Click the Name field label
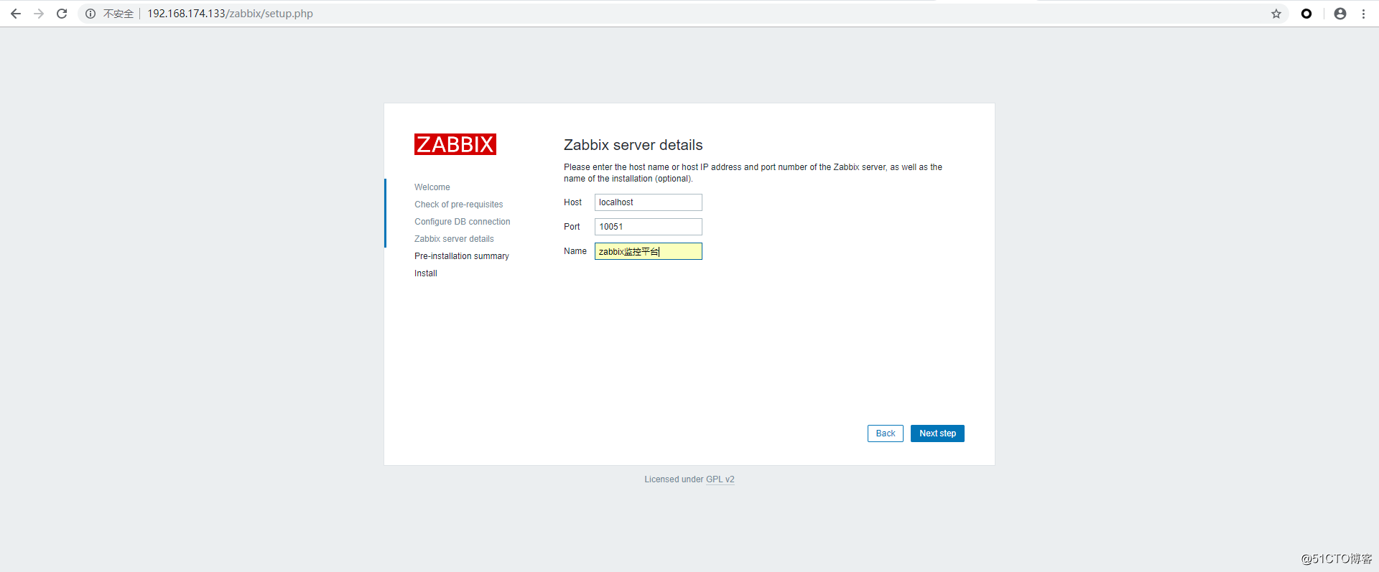Screen dimensions: 1379x572 coord(575,251)
